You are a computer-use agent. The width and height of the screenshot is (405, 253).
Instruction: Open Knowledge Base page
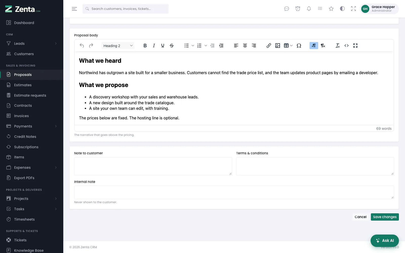tap(32, 250)
